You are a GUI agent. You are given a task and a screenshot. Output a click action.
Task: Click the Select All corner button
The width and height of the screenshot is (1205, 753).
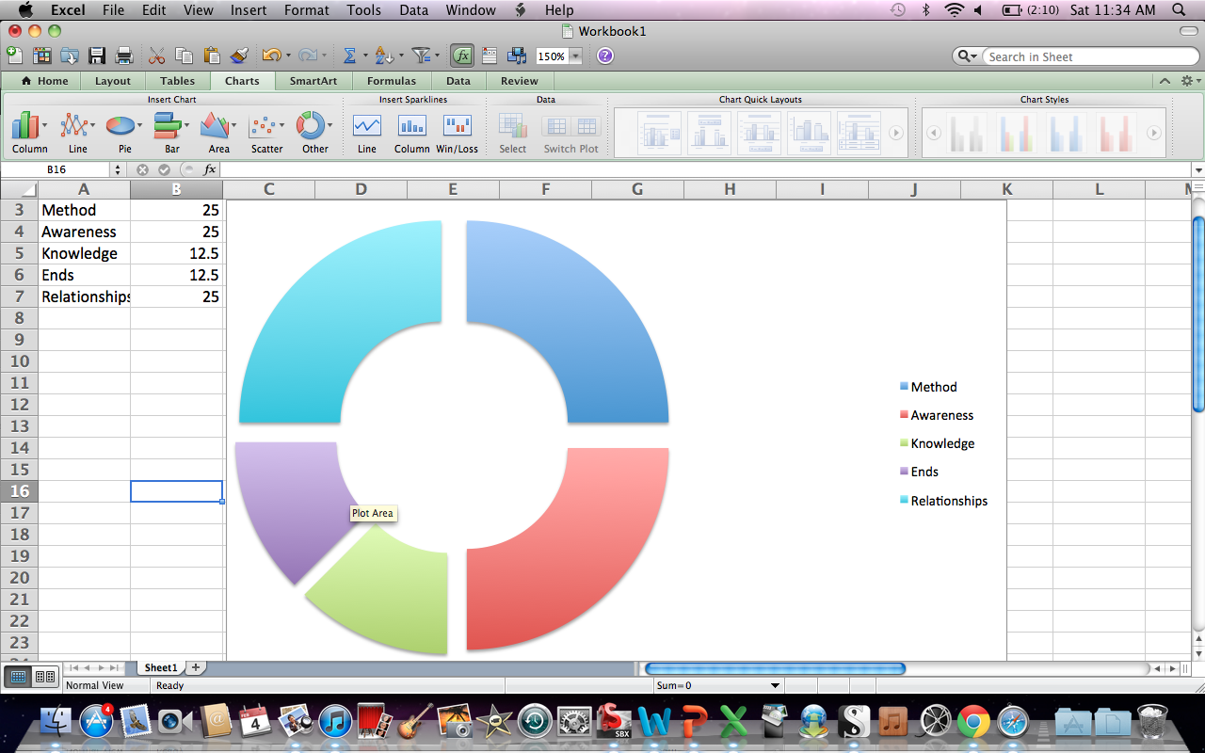point(19,189)
